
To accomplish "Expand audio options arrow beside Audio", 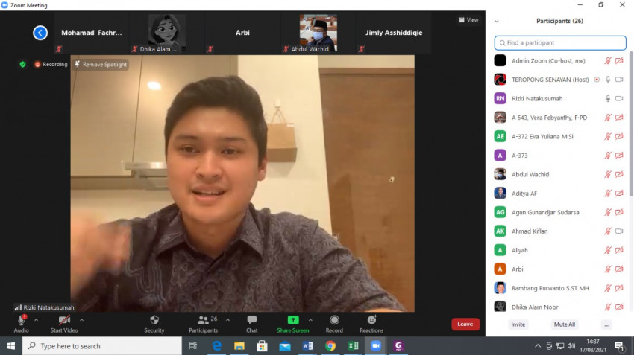I will 36,320.
